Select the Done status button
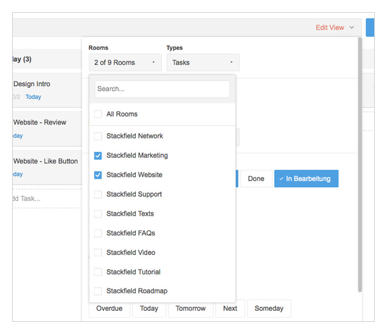Viewport: 387px width, 334px height. pyautogui.click(x=256, y=179)
